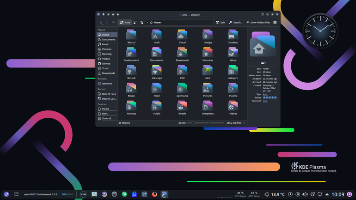
Task: Open Videos in Places sidebar
Action: click(x=107, y=59)
